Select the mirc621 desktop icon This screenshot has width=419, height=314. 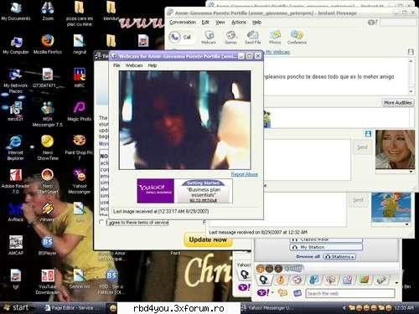(x=15, y=111)
